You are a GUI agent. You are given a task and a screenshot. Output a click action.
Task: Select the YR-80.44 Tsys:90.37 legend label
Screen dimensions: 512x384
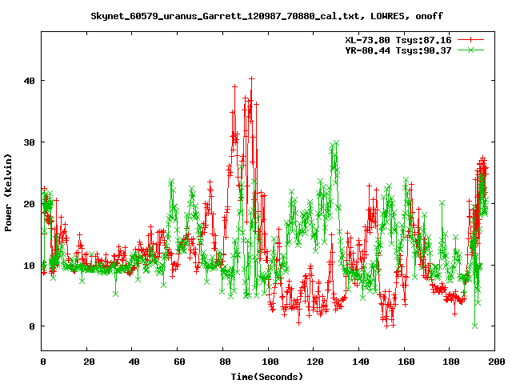398,50
